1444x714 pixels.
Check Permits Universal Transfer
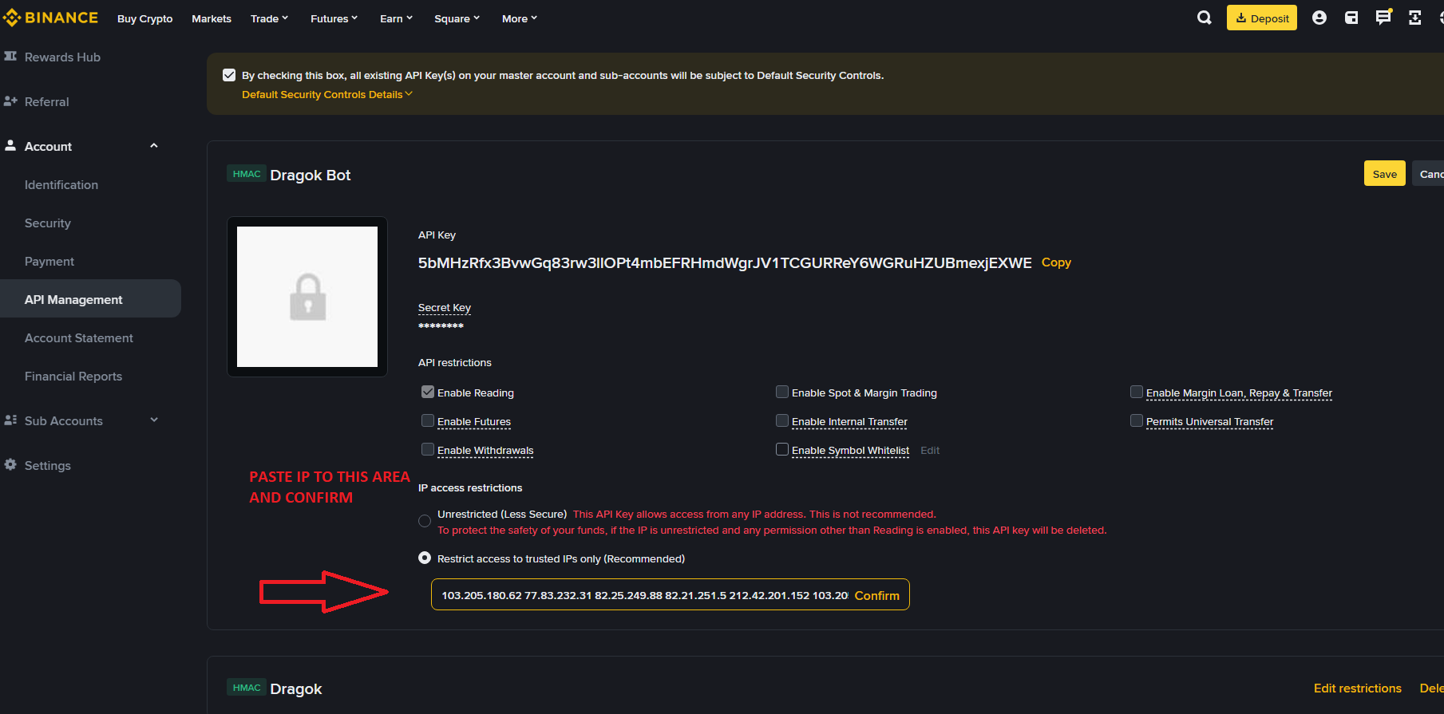point(1137,420)
